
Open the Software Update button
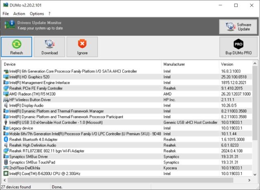click(238, 27)
